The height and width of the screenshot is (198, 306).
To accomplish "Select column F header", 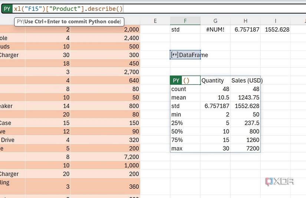I will pos(185,21).
